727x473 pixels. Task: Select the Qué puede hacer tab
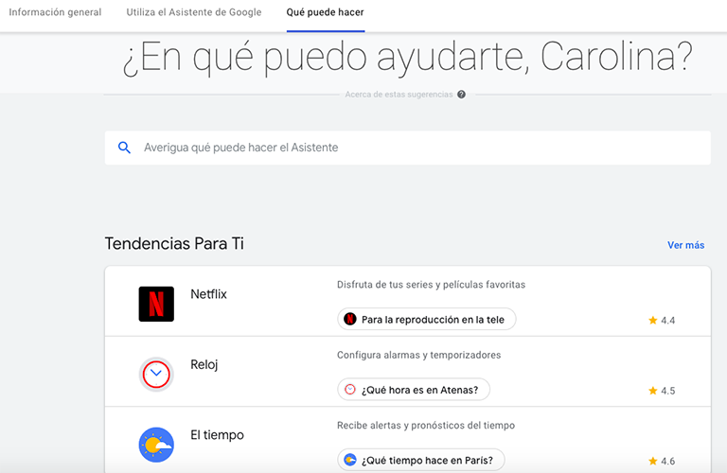pyautogui.click(x=325, y=12)
